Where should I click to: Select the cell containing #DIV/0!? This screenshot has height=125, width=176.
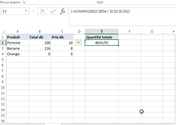(102, 43)
